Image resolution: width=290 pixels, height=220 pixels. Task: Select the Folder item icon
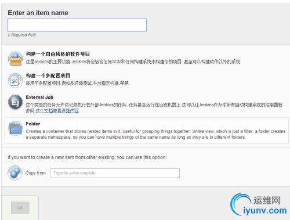coord(15,128)
